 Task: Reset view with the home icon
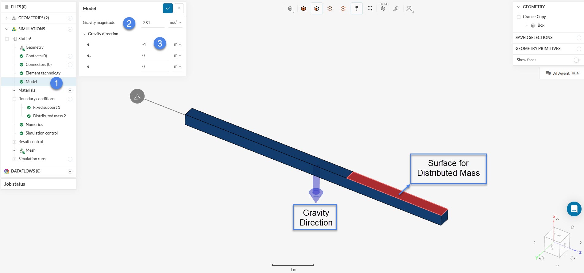572,227
